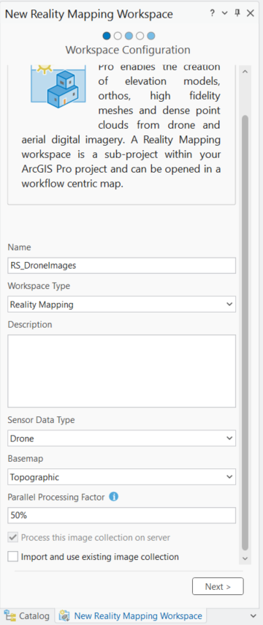Close the New Reality Mapping Workspace pane
Screen dimensions: 263x625
(x=251, y=13)
